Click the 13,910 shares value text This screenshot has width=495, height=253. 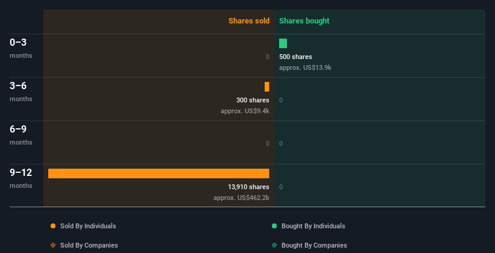248,187
